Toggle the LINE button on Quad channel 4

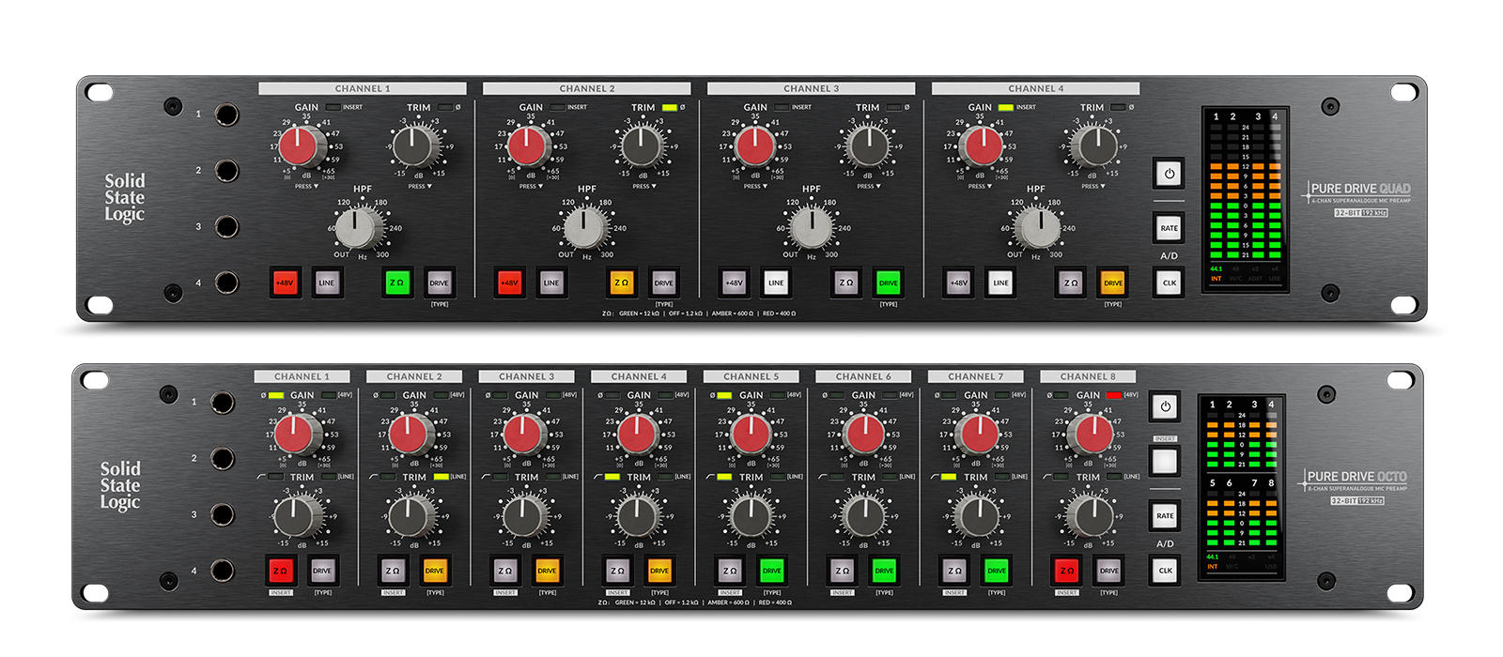1000,283
